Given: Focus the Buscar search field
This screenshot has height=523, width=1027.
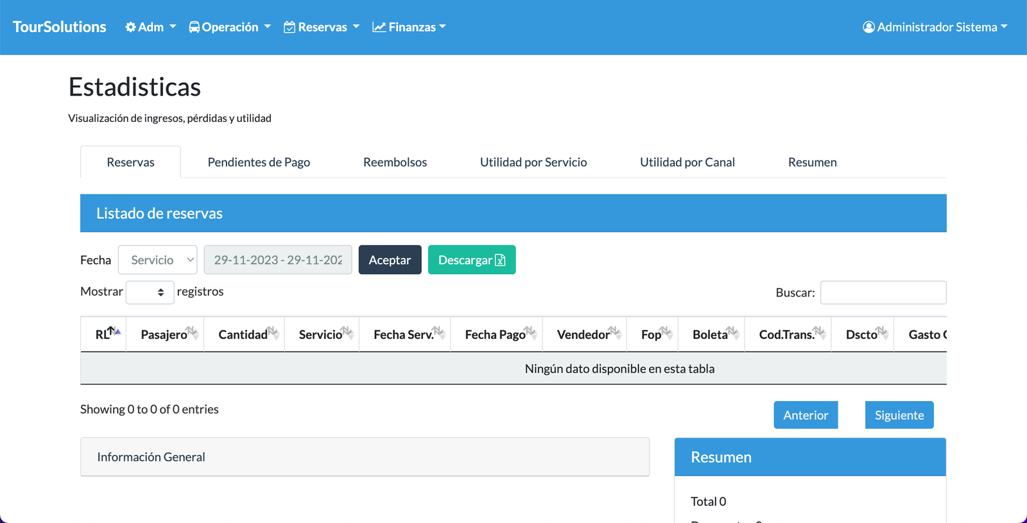Looking at the screenshot, I should coord(883,293).
